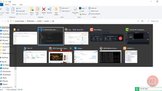Open the View ribbon tab
162x91 pixels.
click(21, 5)
